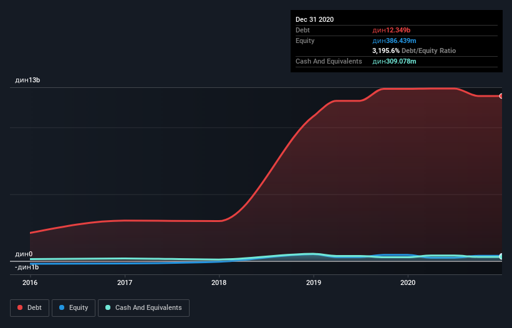The width and height of the screenshot is (512, 328).
Task: Click the Dec 31 2020 tooltip date
Action: pos(314,19)
